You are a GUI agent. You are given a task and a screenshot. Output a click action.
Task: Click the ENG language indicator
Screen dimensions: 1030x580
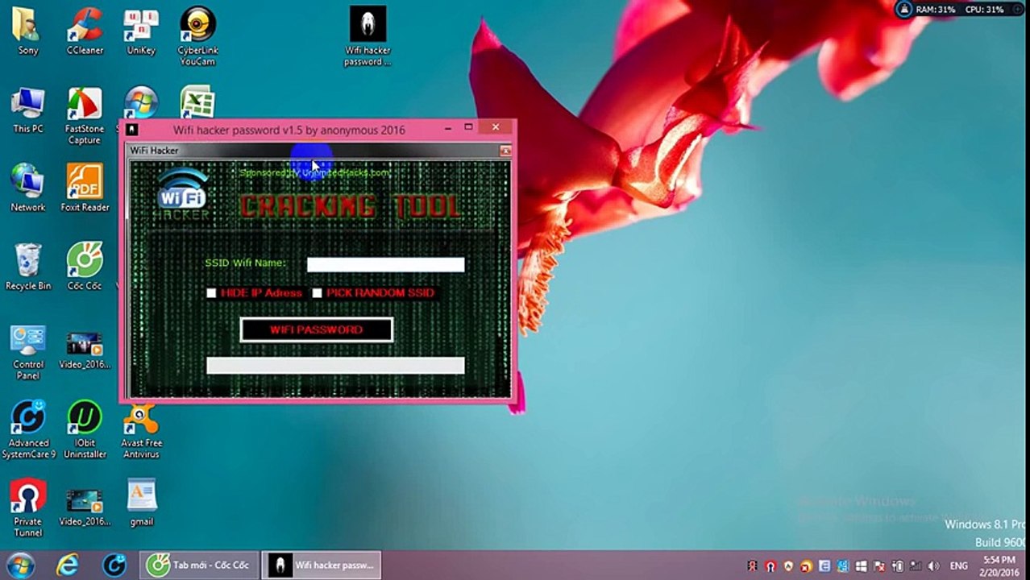click(x=958, y=566)
